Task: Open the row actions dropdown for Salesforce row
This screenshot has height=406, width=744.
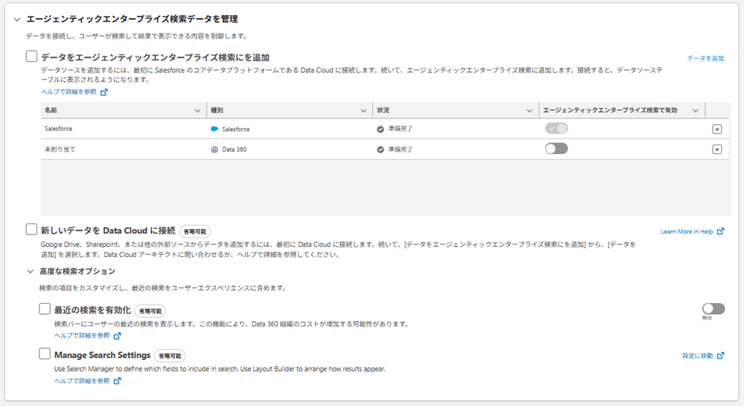Action: click(x=717, y=129)
